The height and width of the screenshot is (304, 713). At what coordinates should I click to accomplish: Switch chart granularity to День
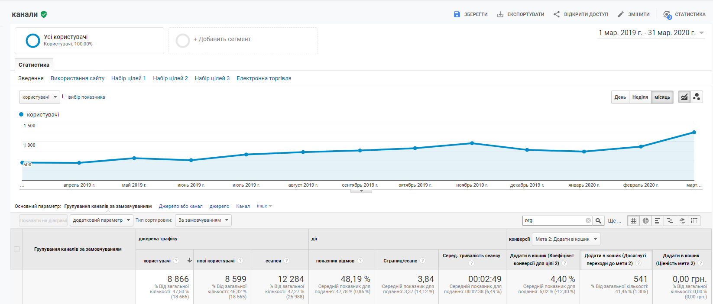coord(620,97)
